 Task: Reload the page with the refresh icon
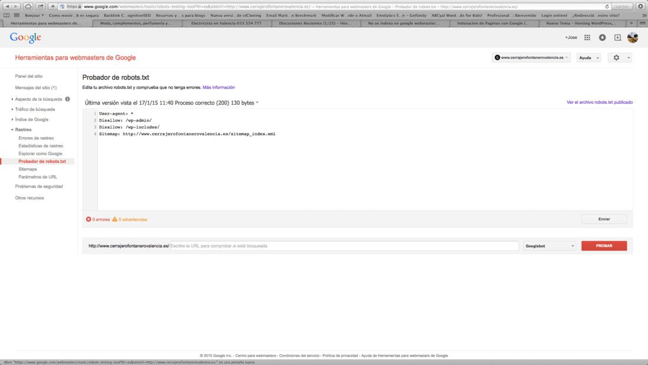tap(607, 6)
